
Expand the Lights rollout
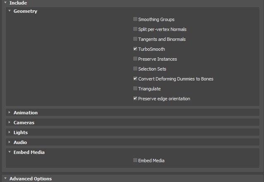coord(10,132)
